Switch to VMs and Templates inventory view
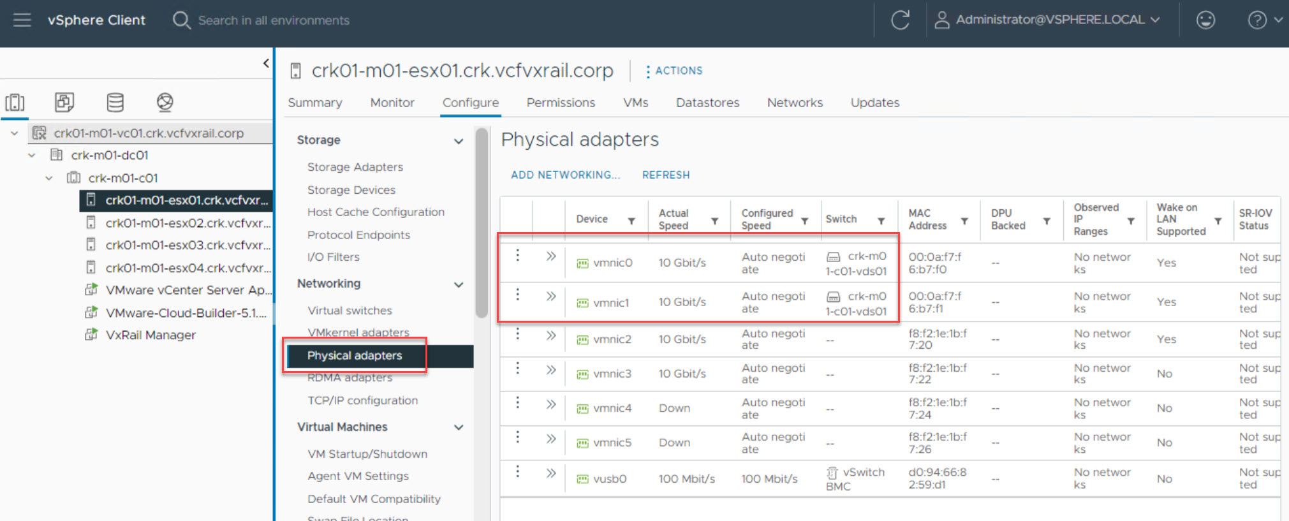Viewport: 1289px width, 521px height. click(64, 102)
